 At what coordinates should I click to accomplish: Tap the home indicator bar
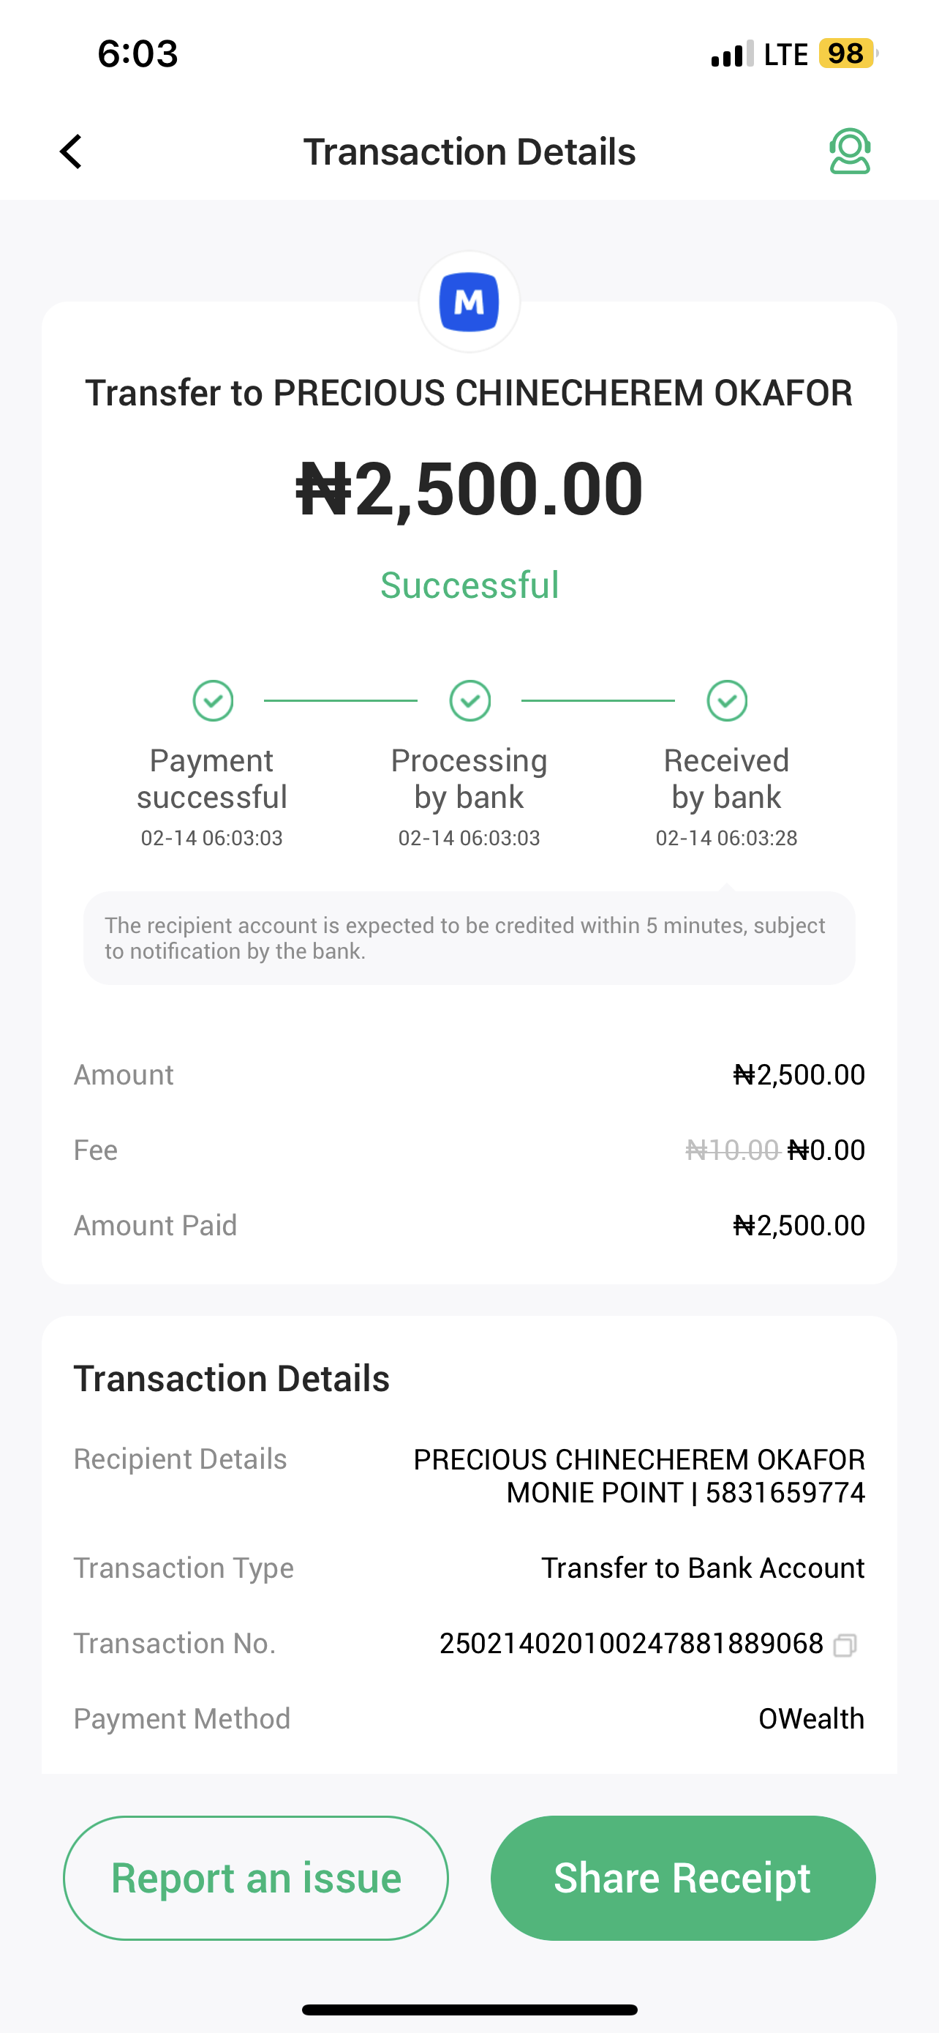click(x=469, y=2010)
